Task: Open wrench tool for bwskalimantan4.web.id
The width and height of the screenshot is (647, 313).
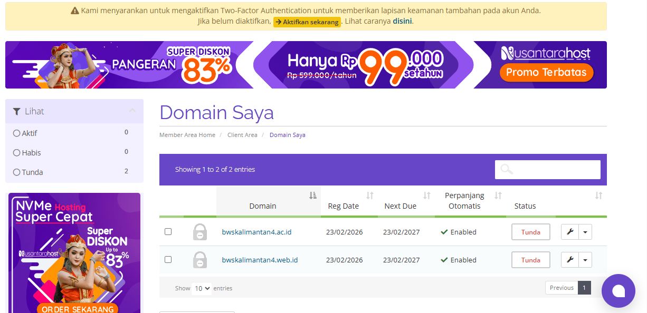Action: (x=569, y=260)
